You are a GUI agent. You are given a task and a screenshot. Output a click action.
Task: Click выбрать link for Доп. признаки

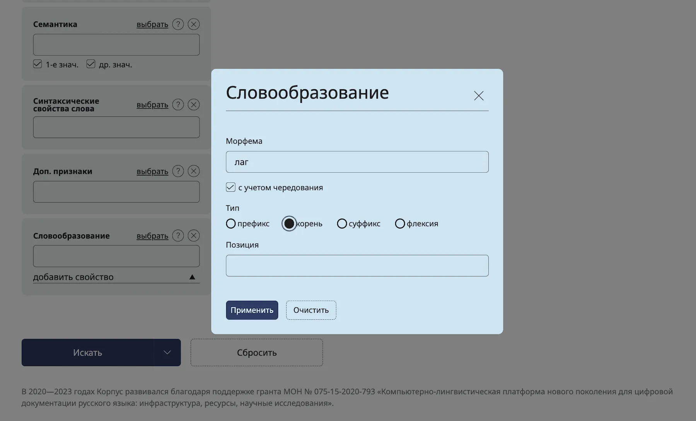click(x=152, y=171)
